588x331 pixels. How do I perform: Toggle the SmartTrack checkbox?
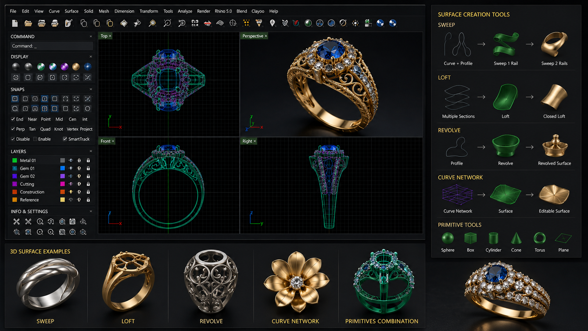[x=65, y=139]
